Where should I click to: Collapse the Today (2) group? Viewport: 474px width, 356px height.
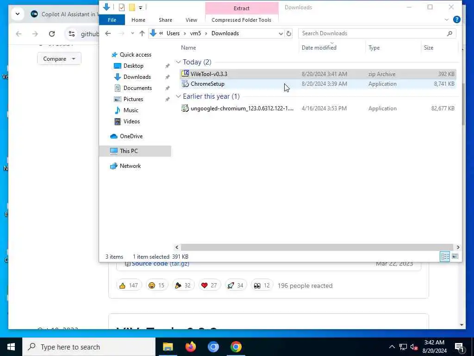(x=178, y=62)
